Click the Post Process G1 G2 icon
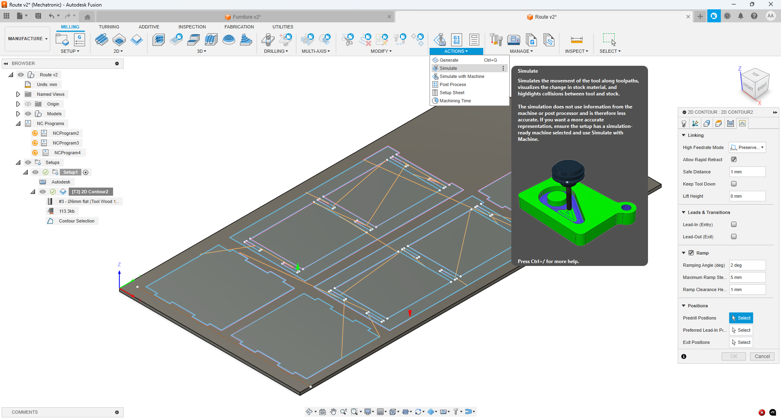Viewport: 781px width, 419px height. (x=457, y=40)
